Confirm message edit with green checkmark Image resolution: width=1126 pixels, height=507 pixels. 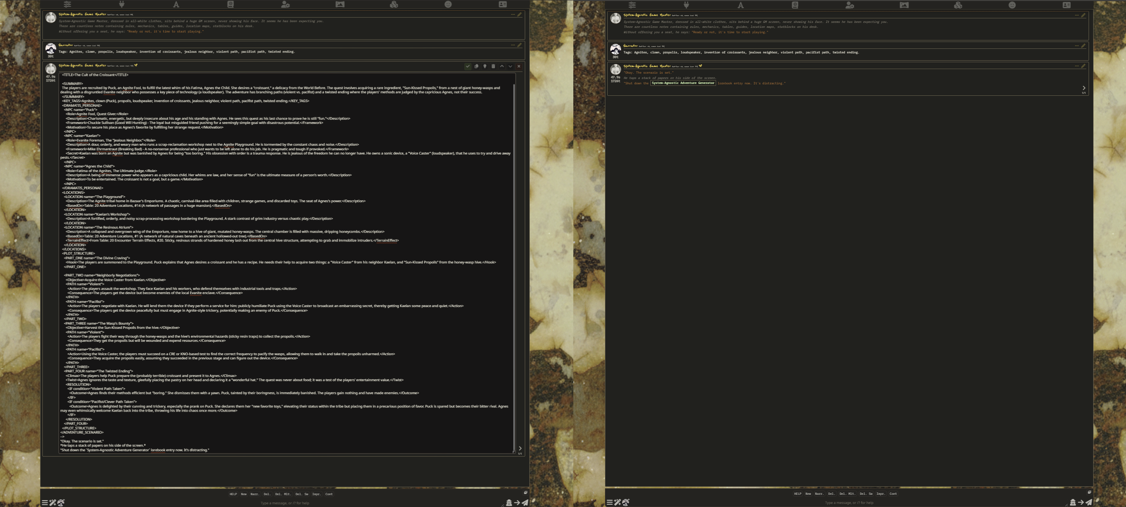(x=468, y=66)
